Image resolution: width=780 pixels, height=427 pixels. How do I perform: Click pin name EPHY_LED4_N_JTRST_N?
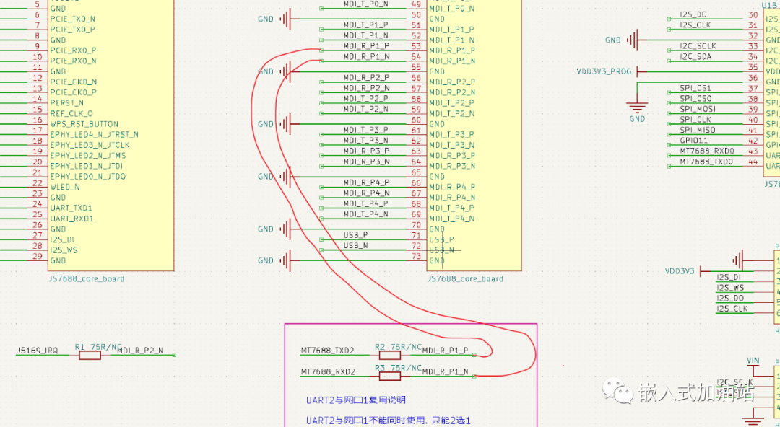95,135
